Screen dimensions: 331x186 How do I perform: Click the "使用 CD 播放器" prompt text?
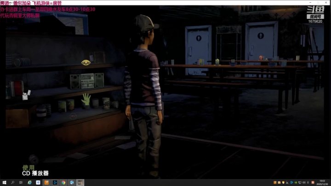(35, 170)
